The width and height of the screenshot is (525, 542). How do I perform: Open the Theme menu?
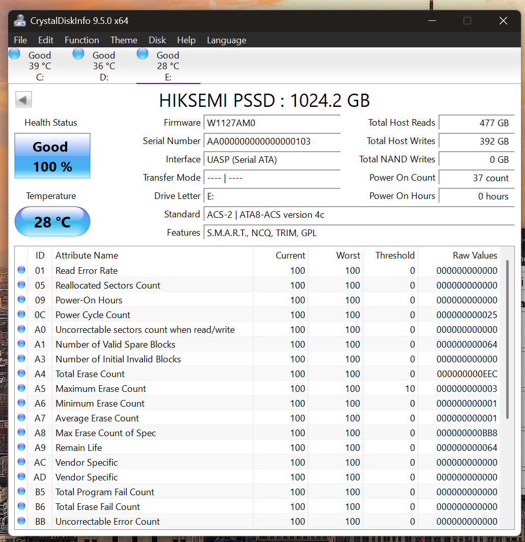coord(124,40)
